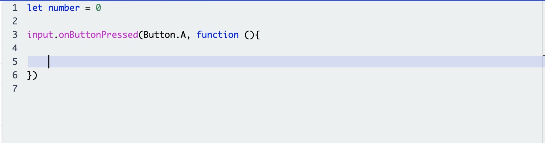Click the 'onButtonPressed' method name
The height and width of the screenshot is (143, 545).
tap(98, 35)
